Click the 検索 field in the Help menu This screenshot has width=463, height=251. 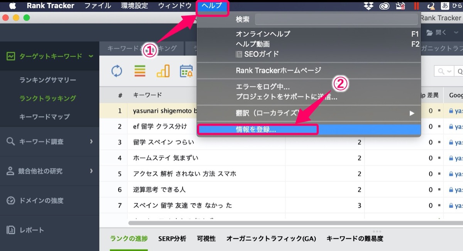(x=336, y=19)
